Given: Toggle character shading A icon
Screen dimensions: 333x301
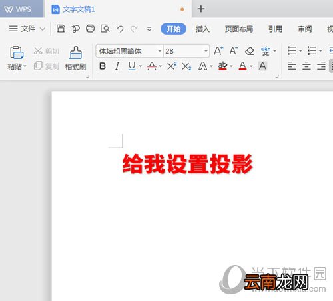Looking at the screenshot, I should (x=262, y=66).
